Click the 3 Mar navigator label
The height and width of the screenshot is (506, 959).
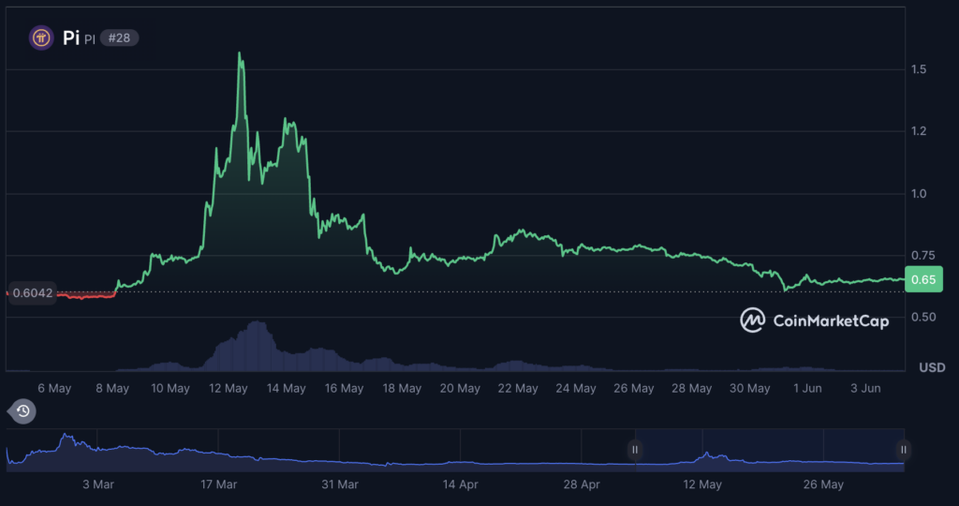(x=98, y=484)
